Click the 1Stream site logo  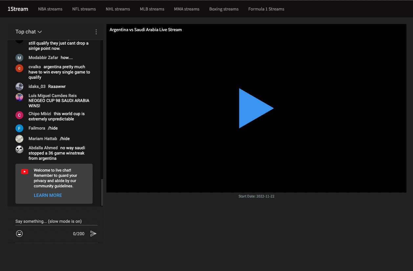click(x=18, y=9)
